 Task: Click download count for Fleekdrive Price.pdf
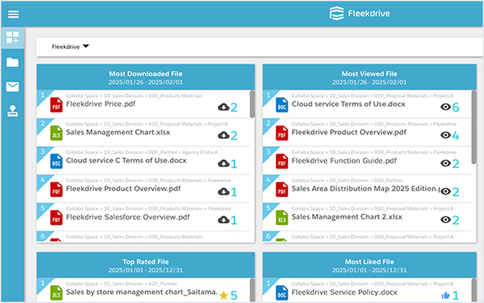pos(234,108)
